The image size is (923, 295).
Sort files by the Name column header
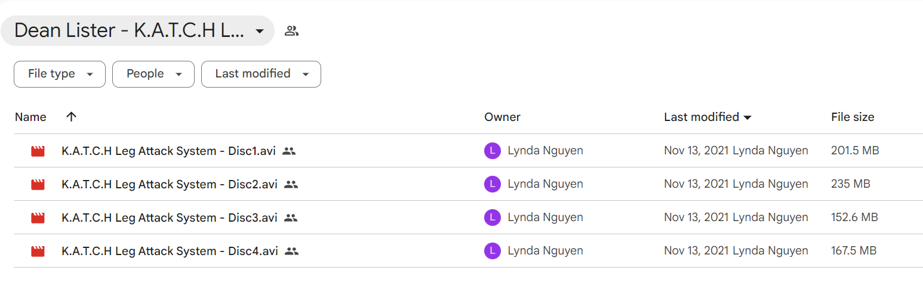pyautogui.click(x=30, y=117)
